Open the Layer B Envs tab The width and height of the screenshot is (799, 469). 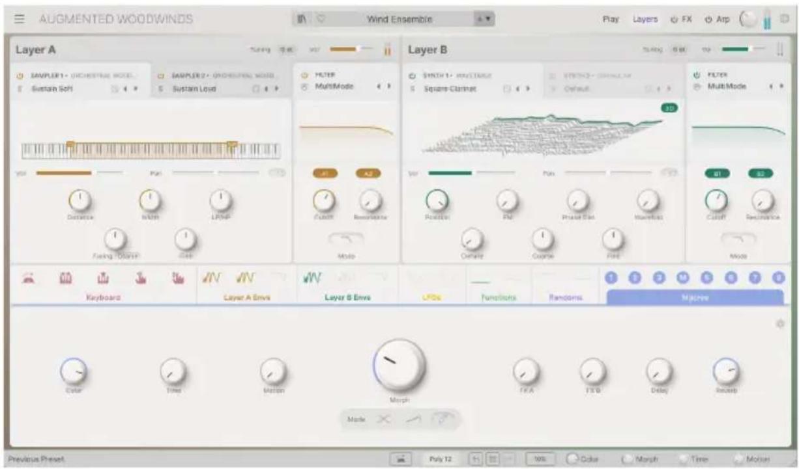point(347,297)
